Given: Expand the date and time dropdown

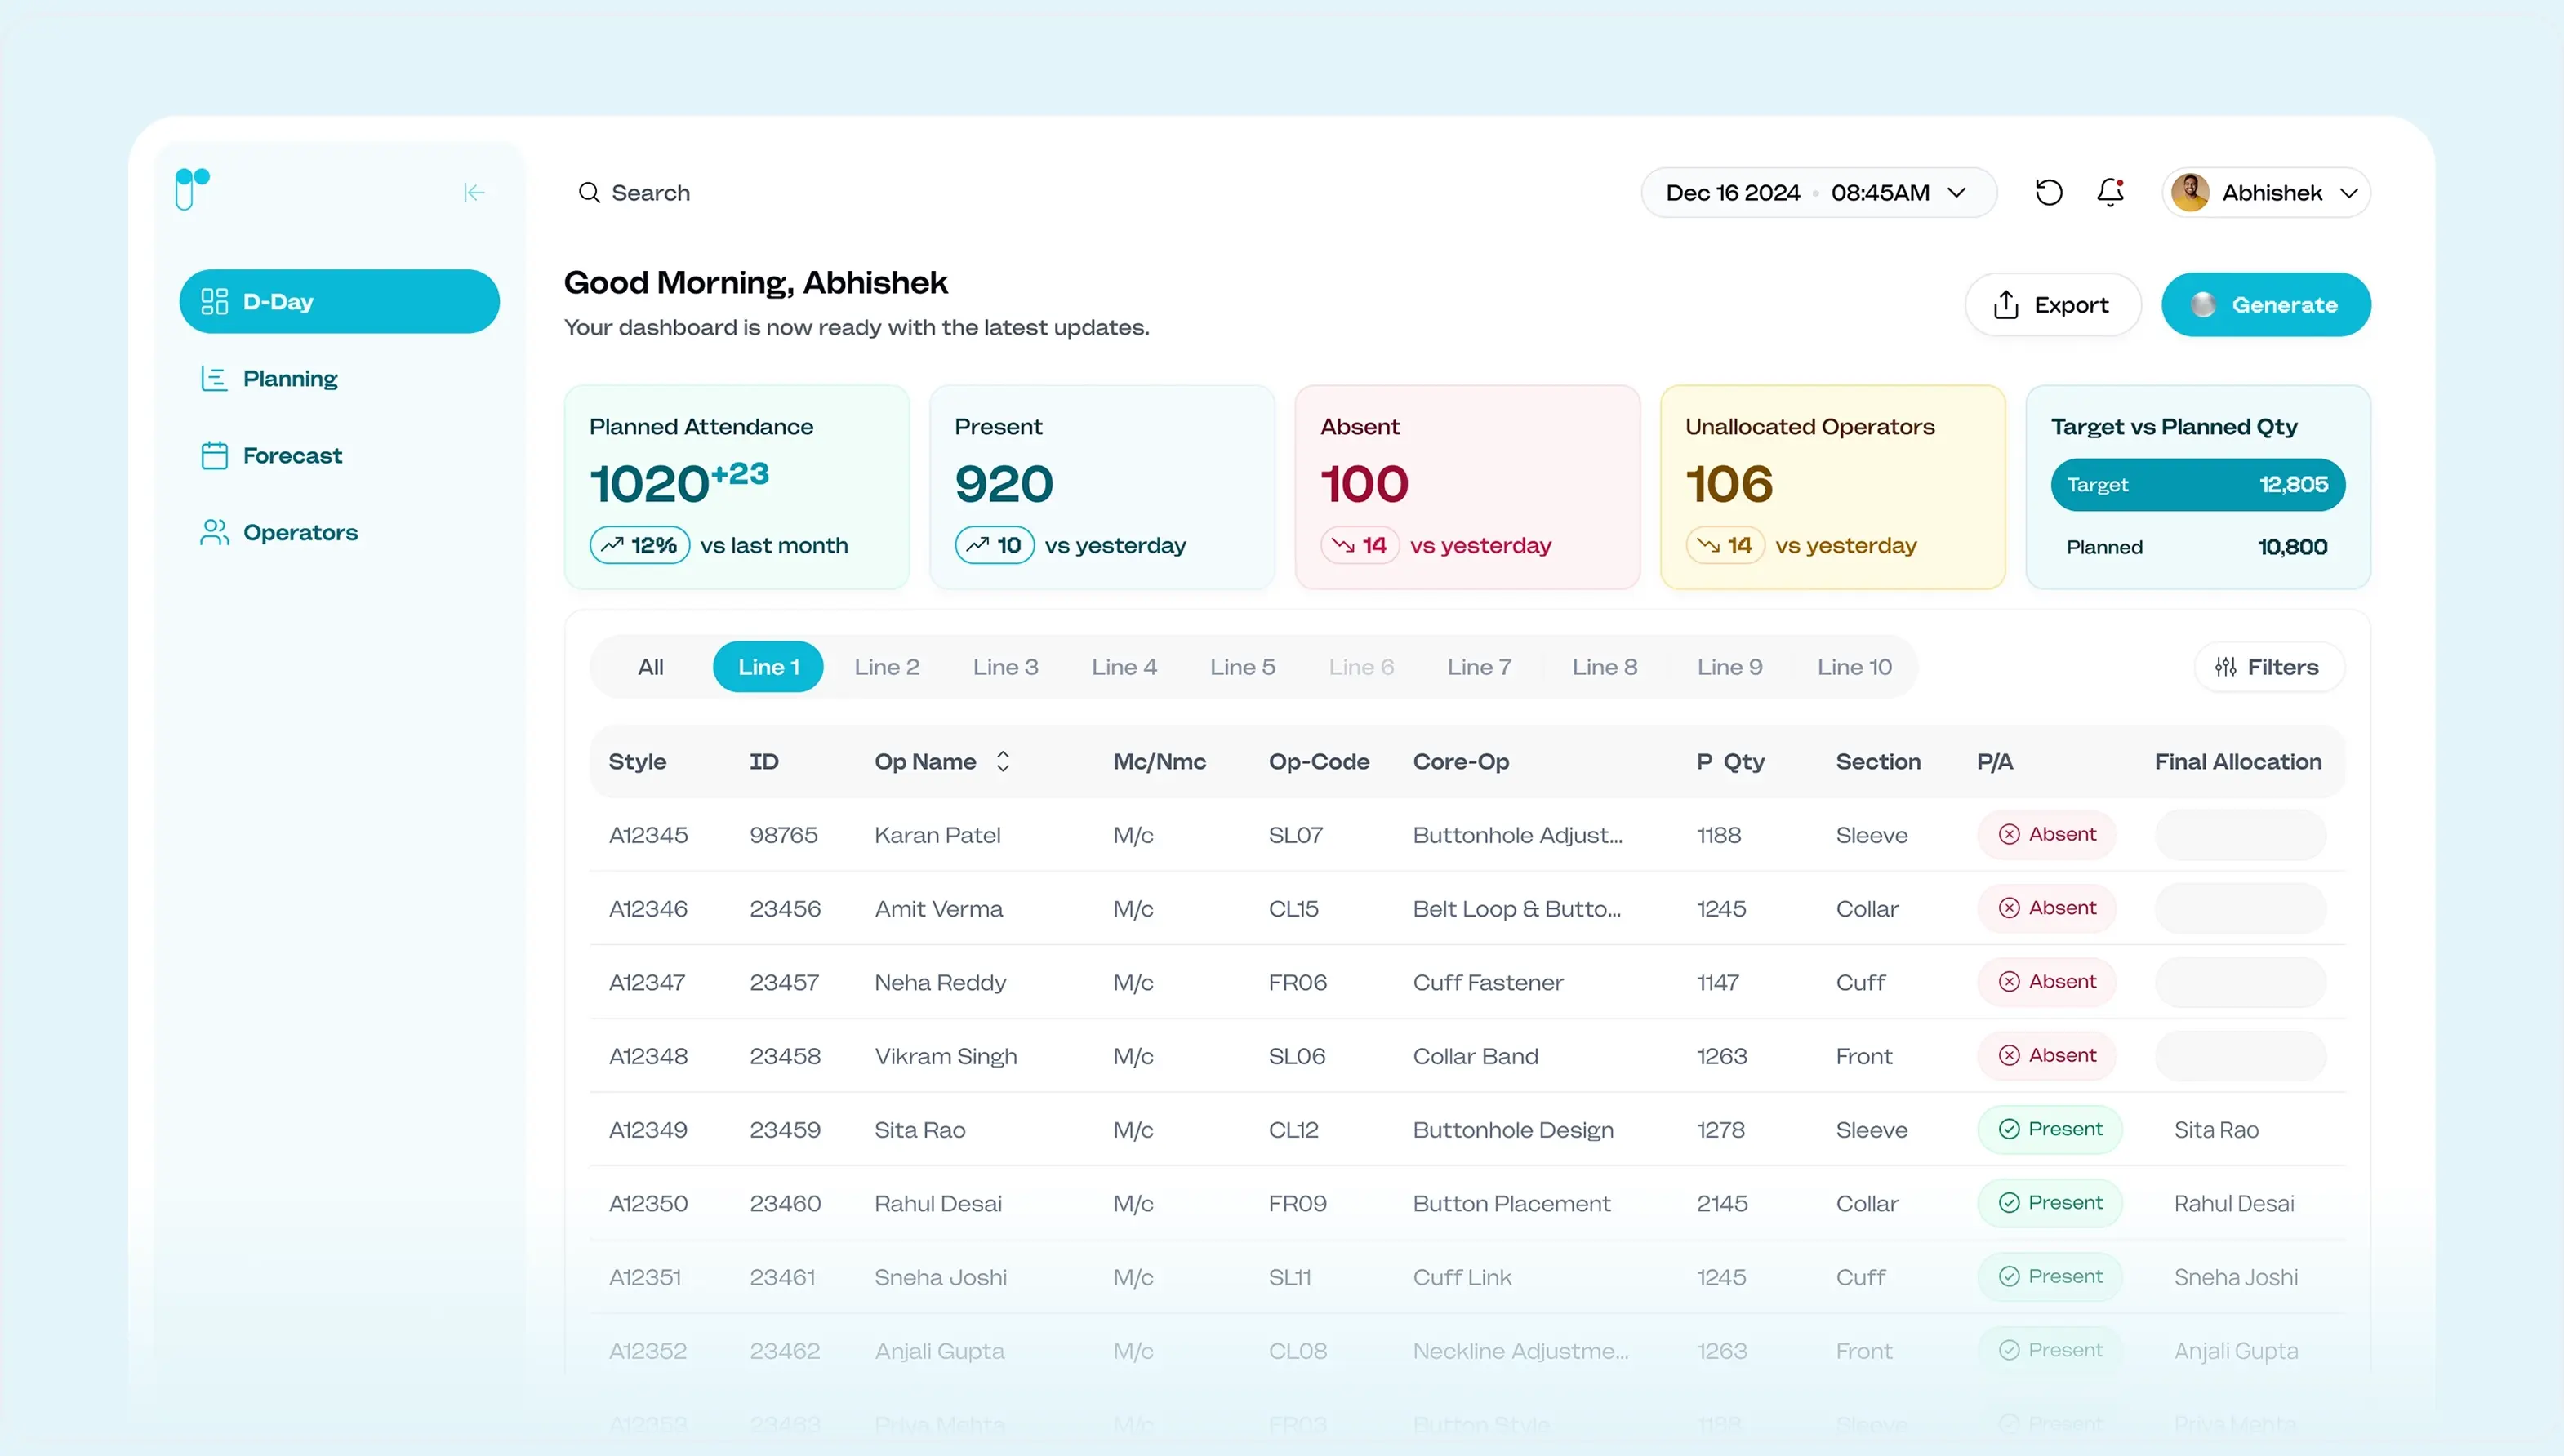Looking at the screenshot, I should (x=1956, y=192).
